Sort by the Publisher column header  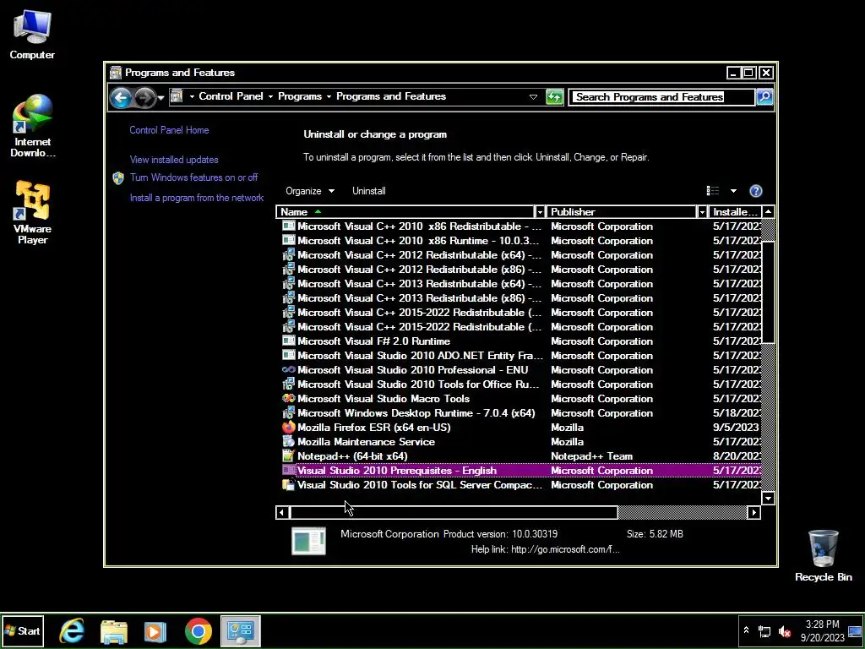[x=621, y=212]
